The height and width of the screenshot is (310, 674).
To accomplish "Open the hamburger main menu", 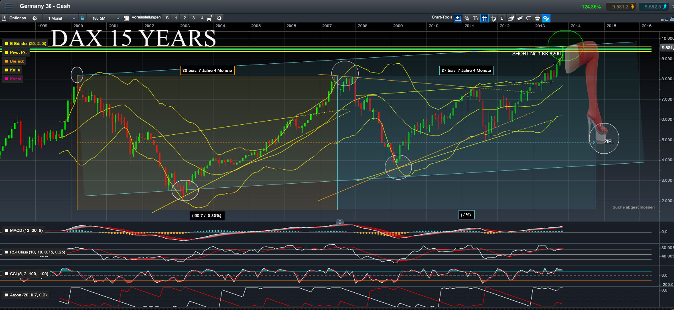I will pos(8,6).
